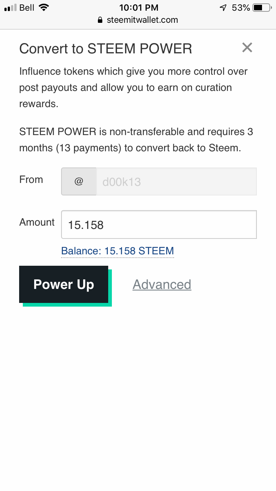Tap the disabled From username field
Image resolution: width=276 pixels, height=491 pixels.
176,181
